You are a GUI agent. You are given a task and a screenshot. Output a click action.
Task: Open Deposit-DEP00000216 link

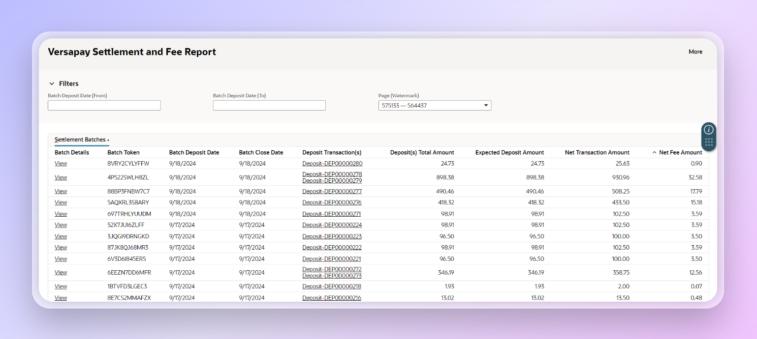tap(331, 298)
